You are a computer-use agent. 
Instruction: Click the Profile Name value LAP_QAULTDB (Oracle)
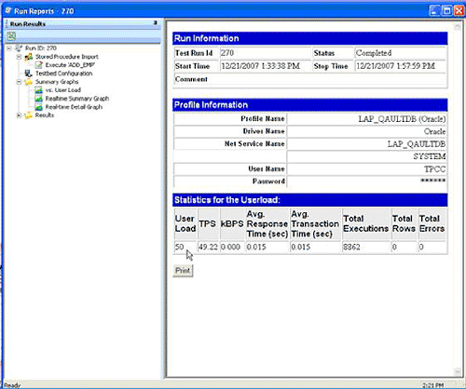pos(402,119)
